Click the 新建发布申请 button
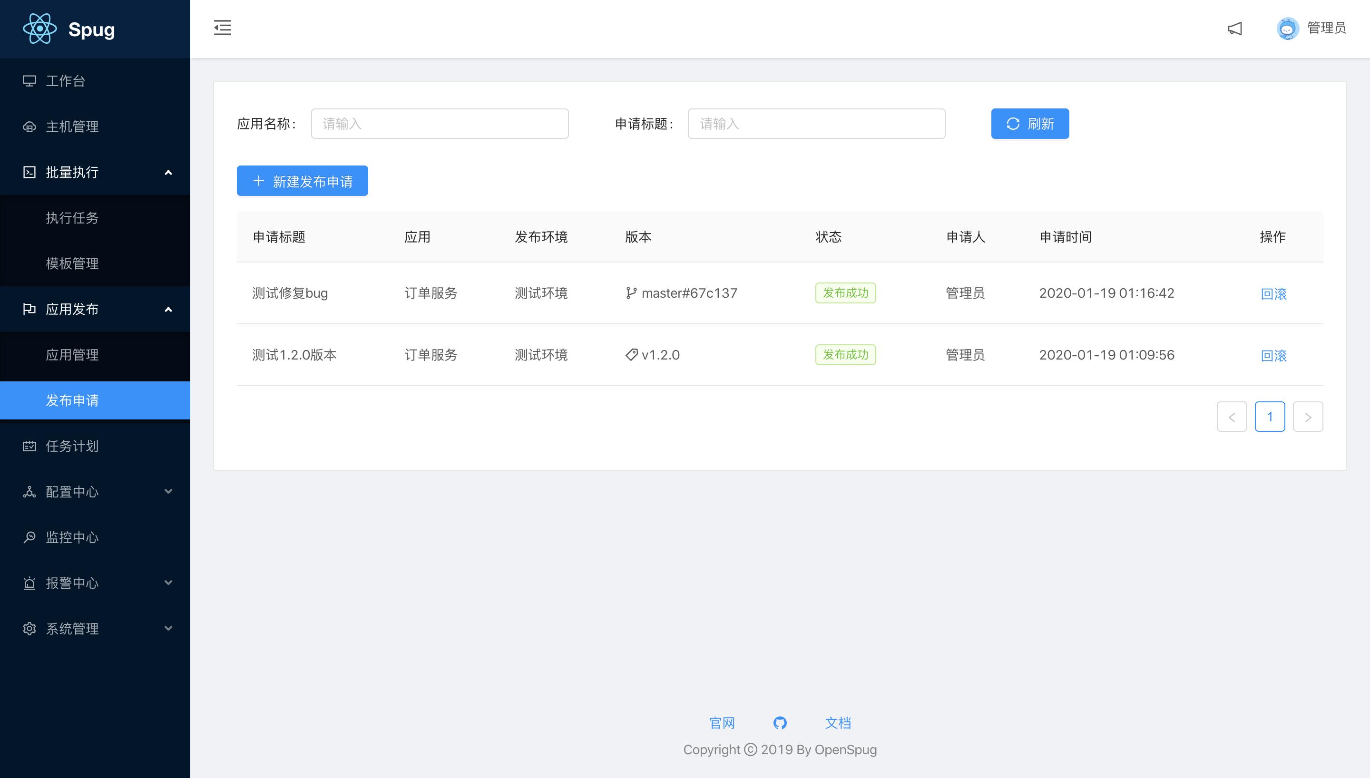 [x=302, y=181]
